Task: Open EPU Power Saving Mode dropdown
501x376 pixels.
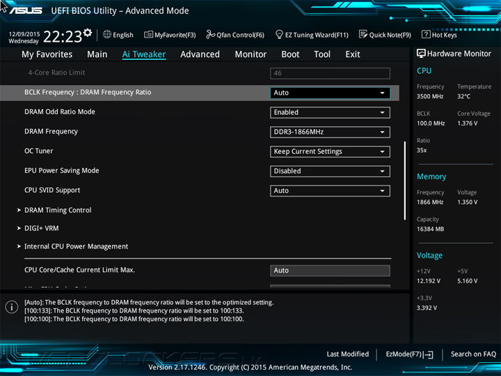Action: [x=330, y=171]
